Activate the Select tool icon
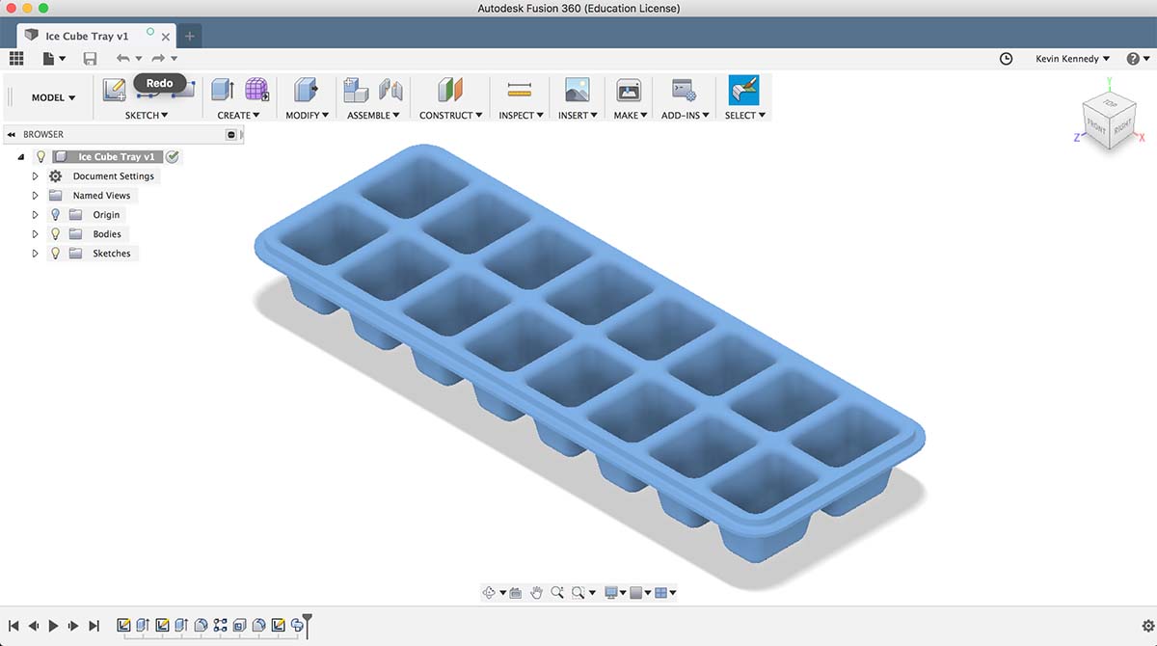1157x646 pixels. [x=743, y=91]
